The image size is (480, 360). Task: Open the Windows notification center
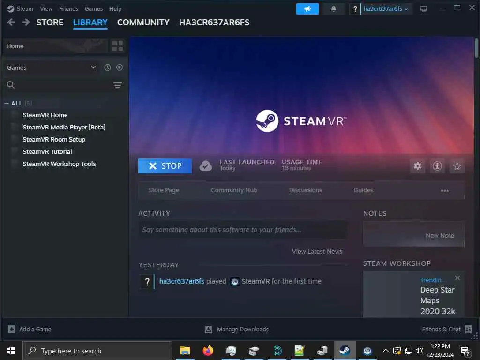[465, 351]
